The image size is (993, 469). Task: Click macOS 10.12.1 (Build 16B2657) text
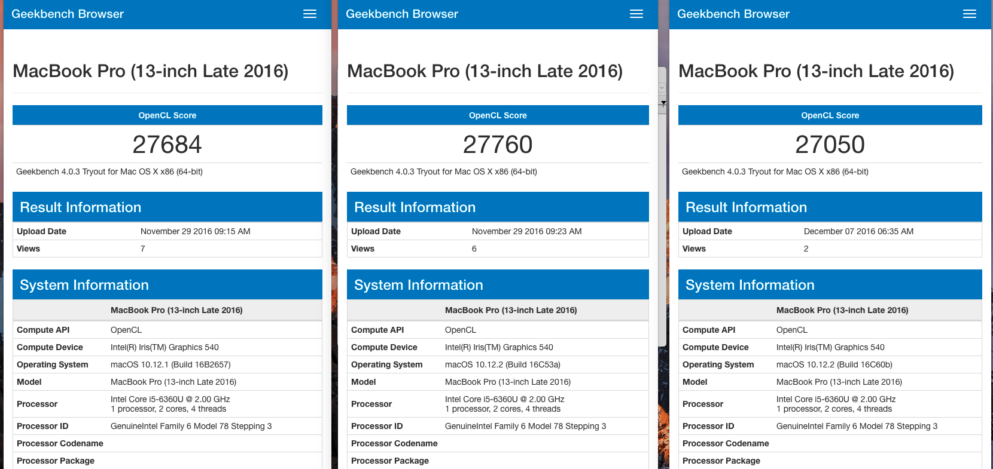(x=170, y=364)
